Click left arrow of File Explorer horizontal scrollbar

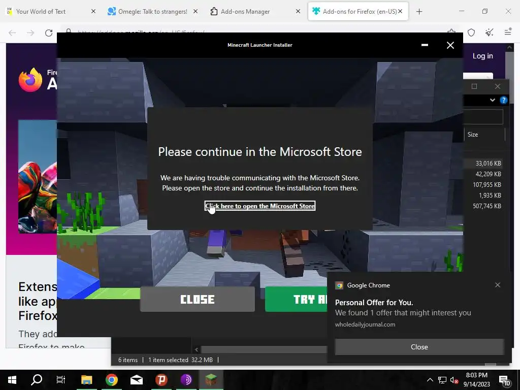click(197, 349)
